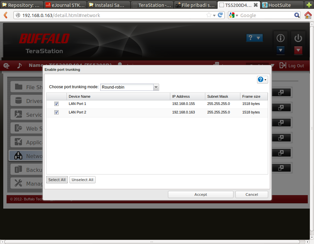Click the Google search field

coord(266,15)
